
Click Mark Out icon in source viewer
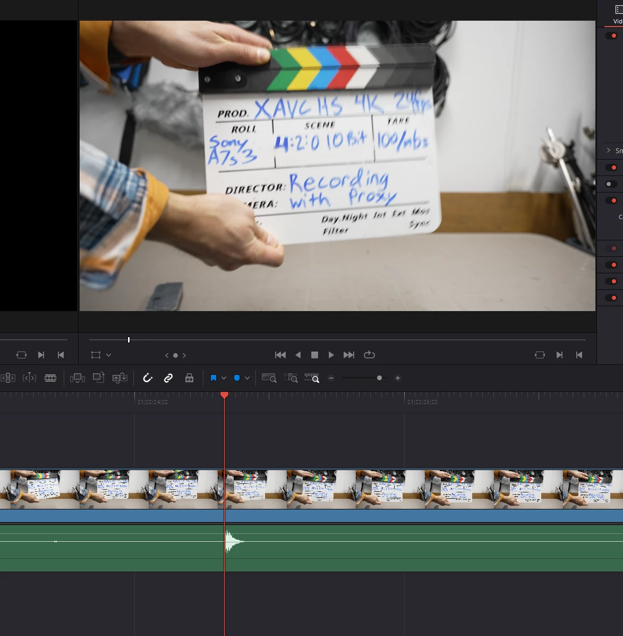61,355
